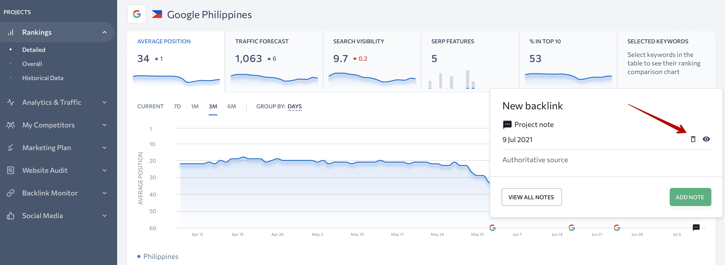Select the 1M period tab
The image size is (725, 265).
click(194, 106)
